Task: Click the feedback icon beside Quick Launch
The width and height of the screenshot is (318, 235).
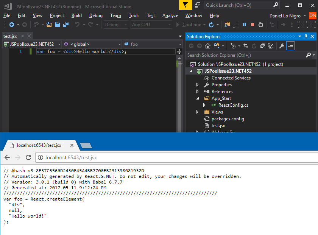Action: pos(198,5)
